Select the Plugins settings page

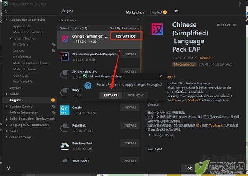point(30,100)
